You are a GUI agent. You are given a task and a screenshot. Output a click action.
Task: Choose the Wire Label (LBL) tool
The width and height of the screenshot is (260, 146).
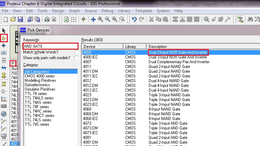click(4, 53)
